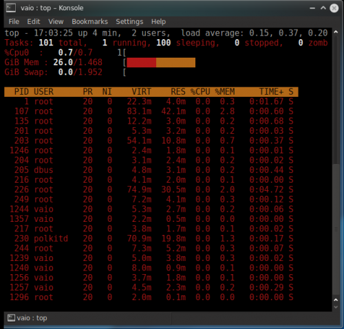Open the Help menu
The image size is (344, 329).
(158, 22)
